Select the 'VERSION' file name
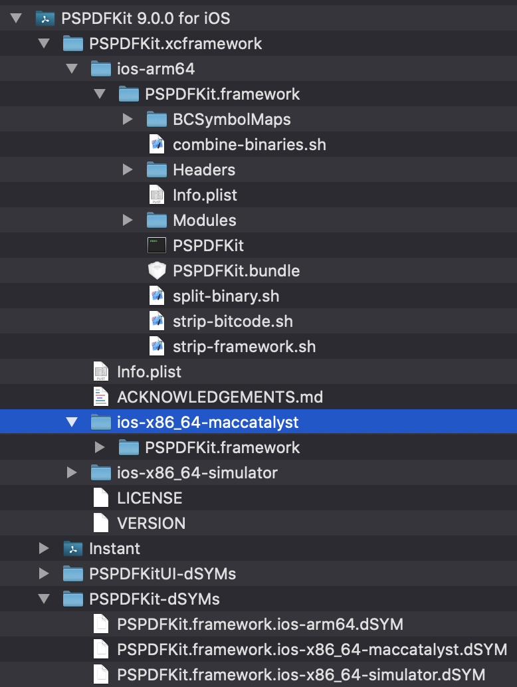 pos(151,524)
